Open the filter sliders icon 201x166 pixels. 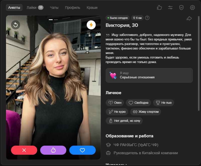pyautogui.click(x=170, y=8)
